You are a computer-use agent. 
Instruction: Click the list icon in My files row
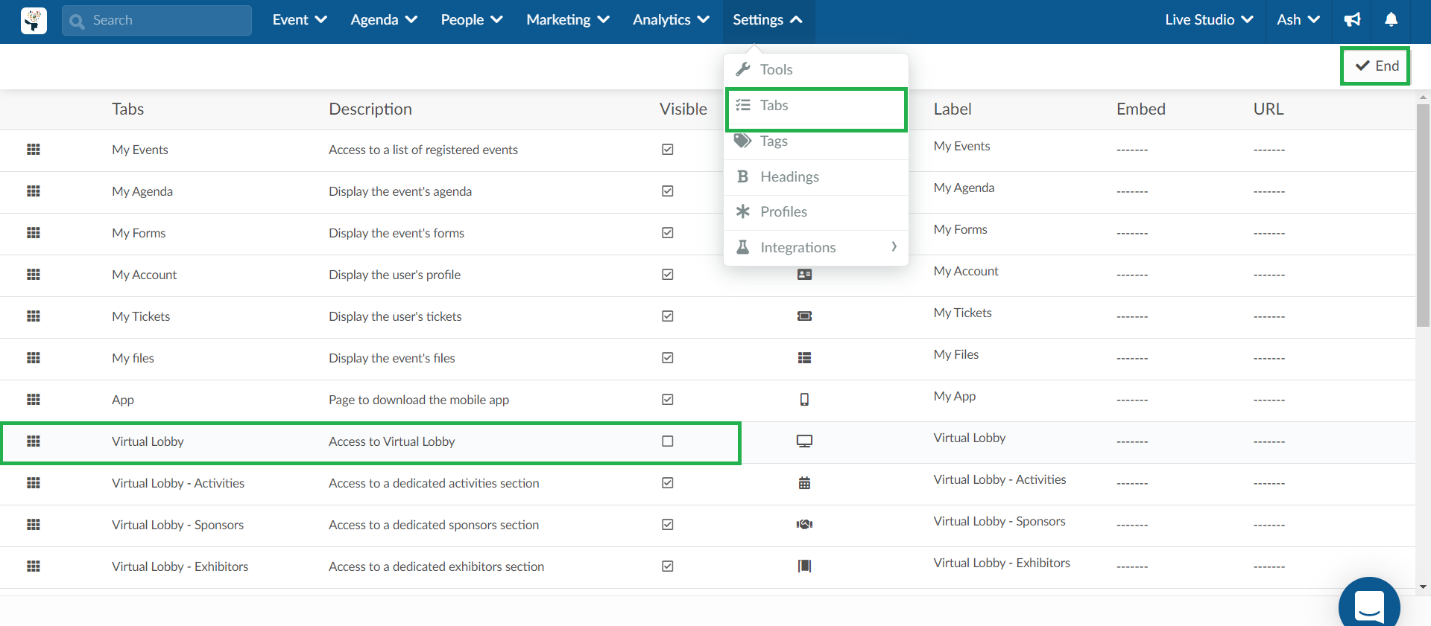point(804,358)
